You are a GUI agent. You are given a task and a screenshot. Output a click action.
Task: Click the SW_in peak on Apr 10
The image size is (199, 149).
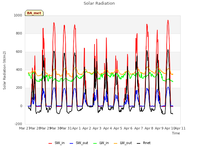pos(168,20)
